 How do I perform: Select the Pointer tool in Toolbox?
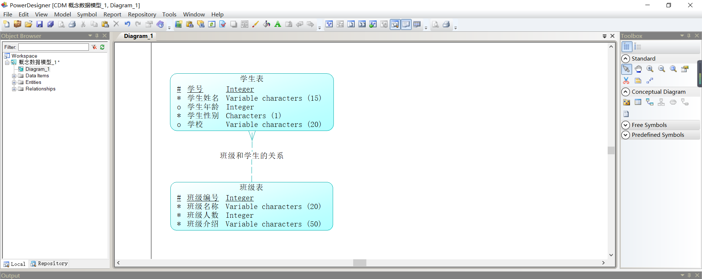(626, 69)
